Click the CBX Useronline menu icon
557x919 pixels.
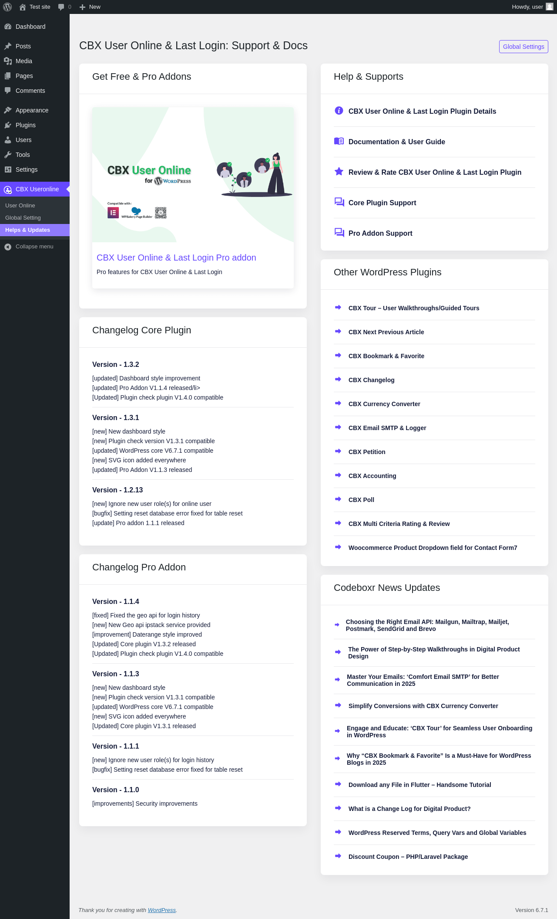[8, 190]
